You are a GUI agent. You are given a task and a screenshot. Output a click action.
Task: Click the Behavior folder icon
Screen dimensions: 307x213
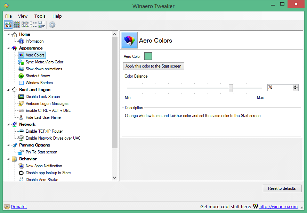[x=15, y=159]
